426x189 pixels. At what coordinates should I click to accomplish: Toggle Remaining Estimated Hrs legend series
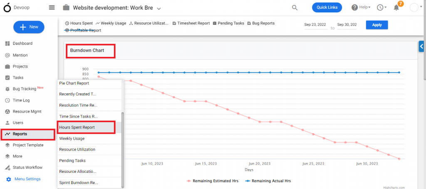[x=212, y=181]
